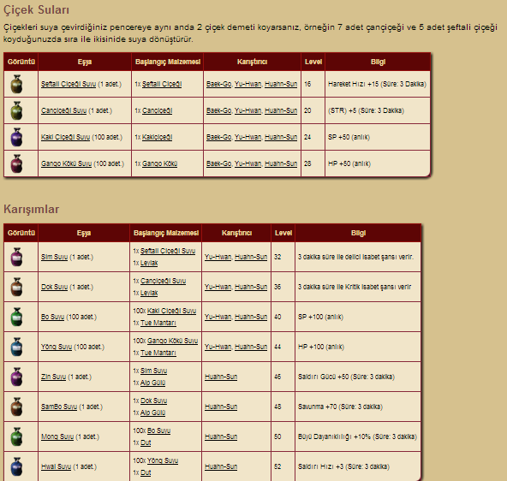This screenshot has width=507, height=481.
Task: Click Baek-Go in the Şeftali Çiçeği Suyu row
Action: point(218,84)
